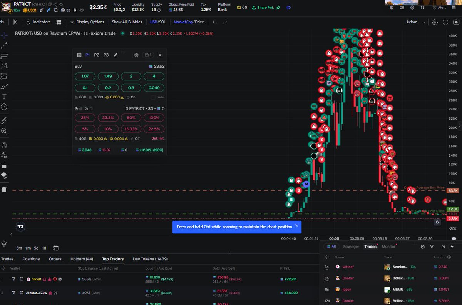Open the Holders (44) tab
The width and height of the screenshot is (462, 305).
(x=82, y=259)
